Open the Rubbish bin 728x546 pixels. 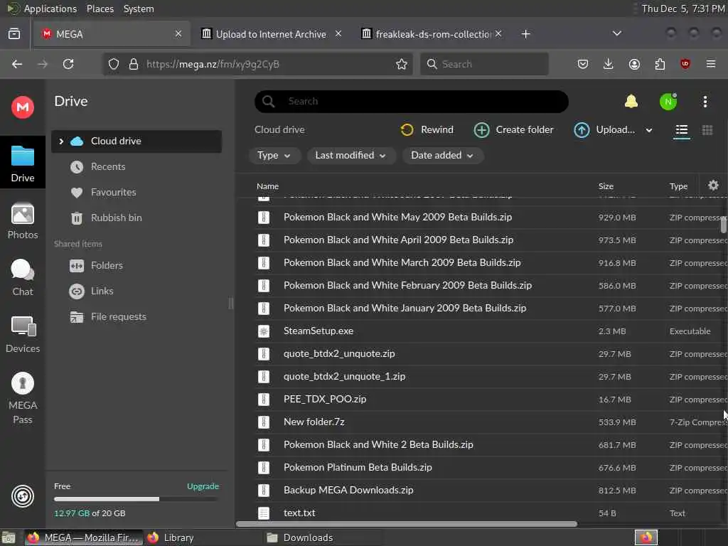pyautogui.click(x=116, y=218)
